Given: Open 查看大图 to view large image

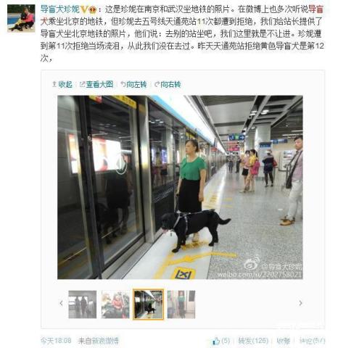Looking at the screenshot, I should click(96, 84).
